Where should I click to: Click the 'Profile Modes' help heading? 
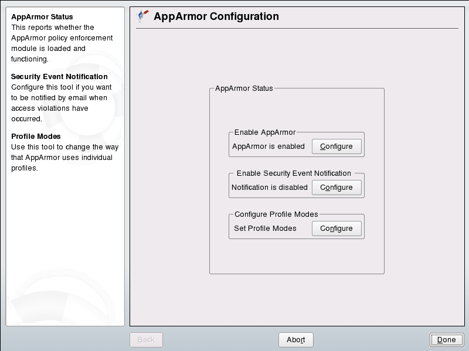coord(36,137)
